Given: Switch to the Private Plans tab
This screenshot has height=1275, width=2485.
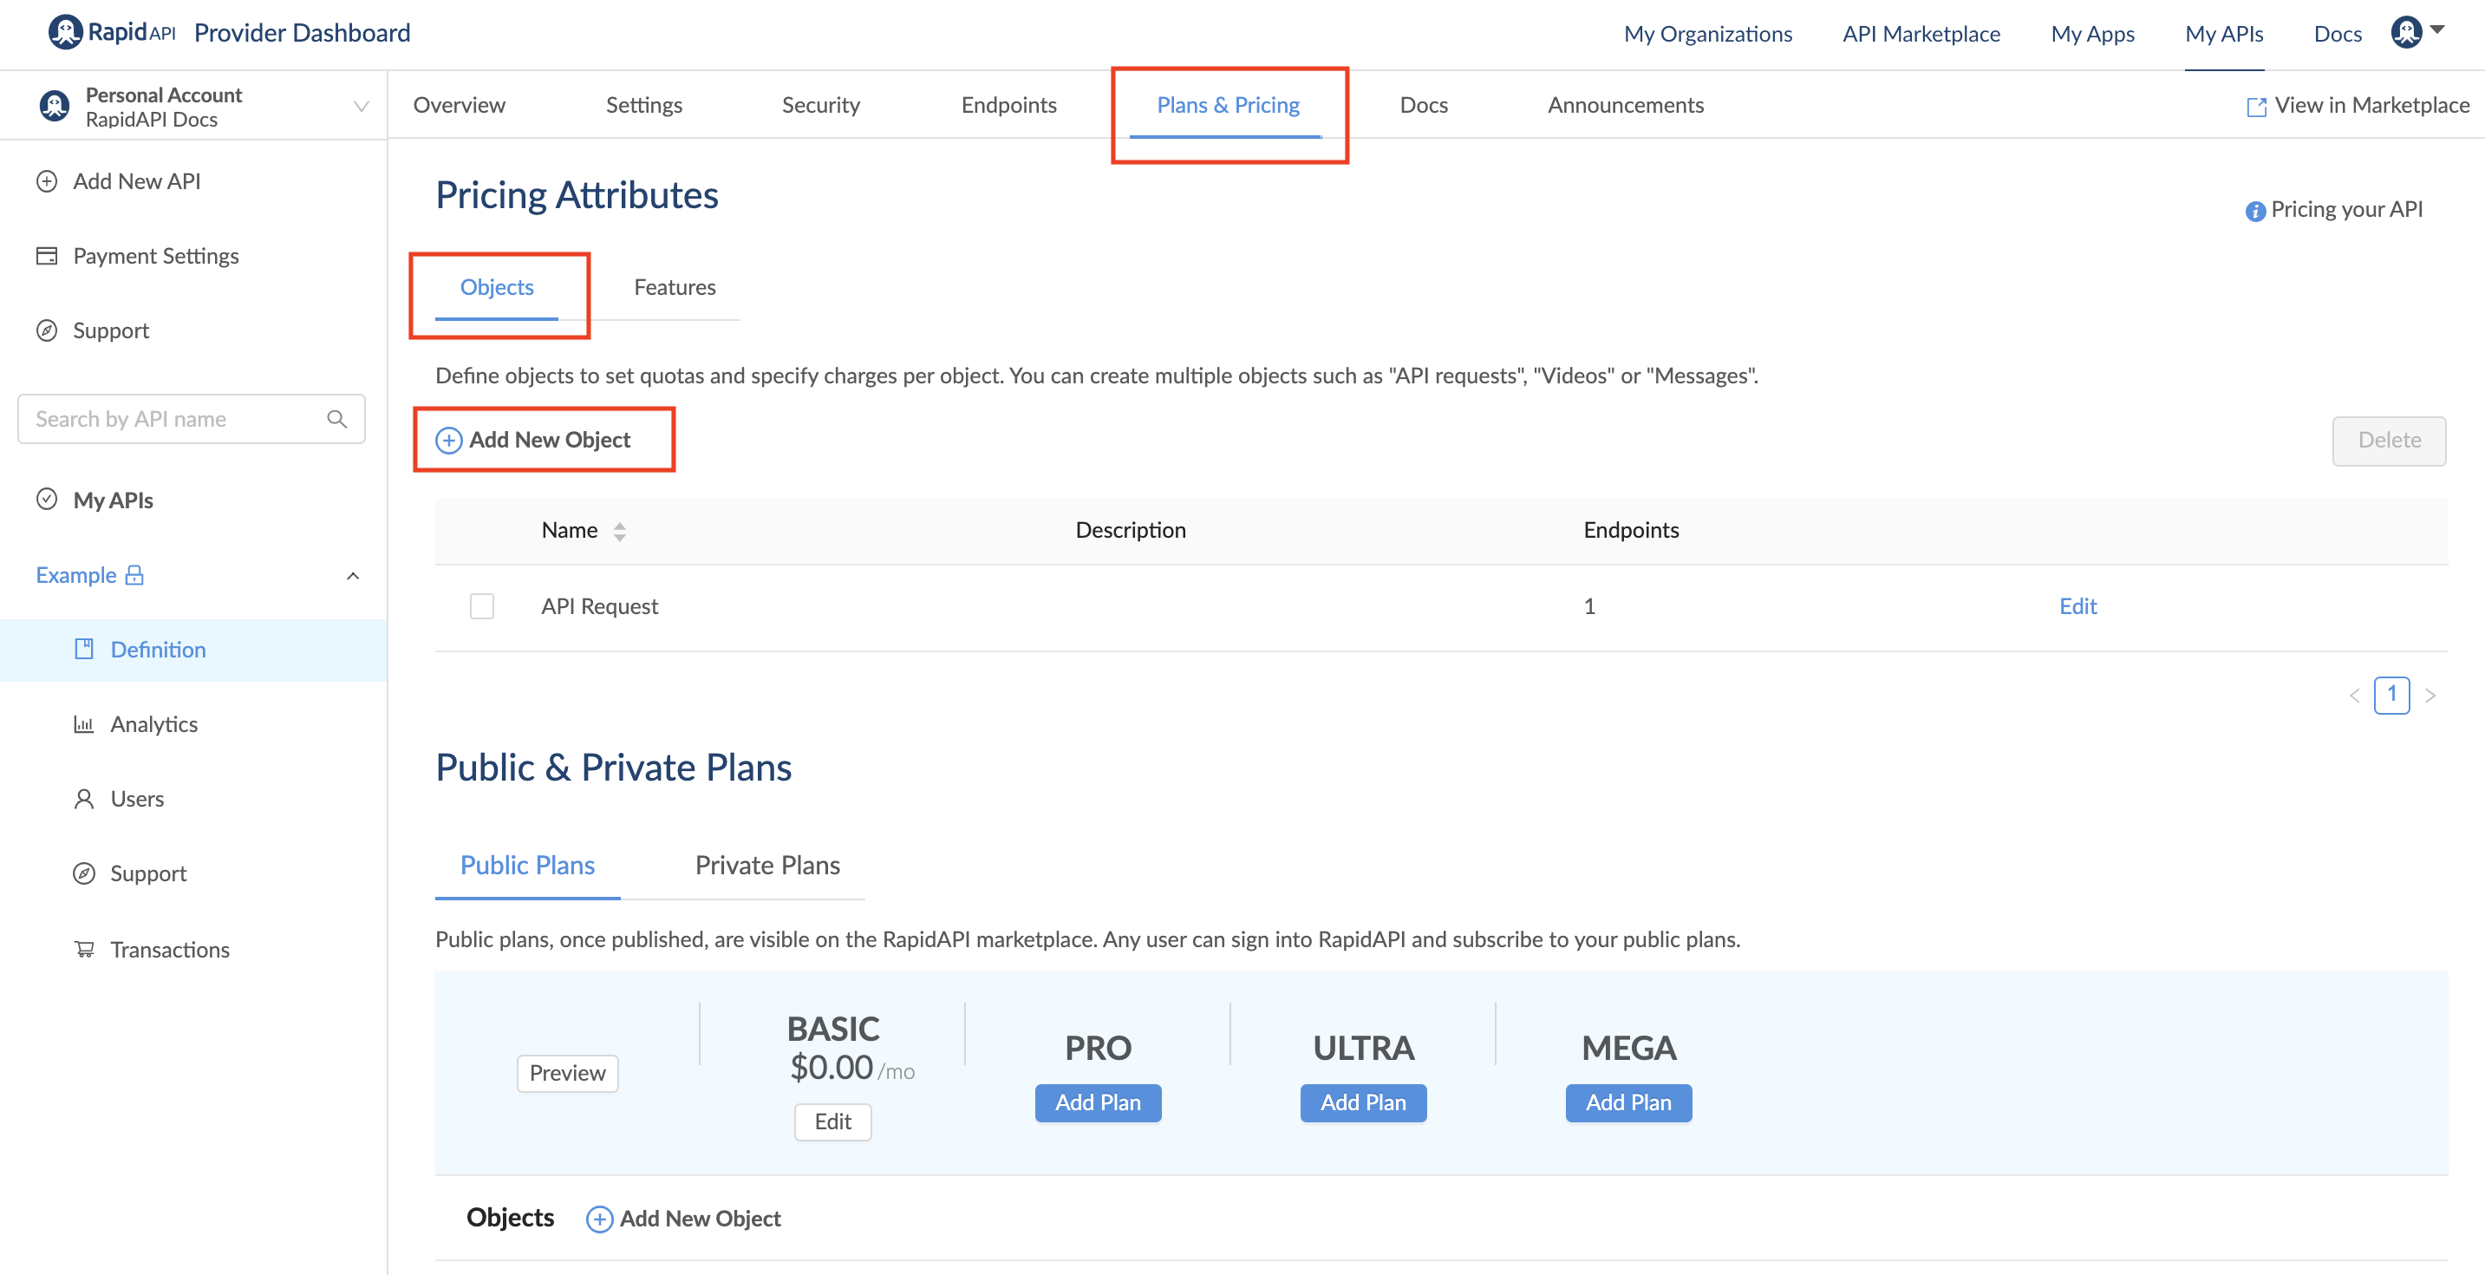Looking at the screenshot, I should pos(766,866).
